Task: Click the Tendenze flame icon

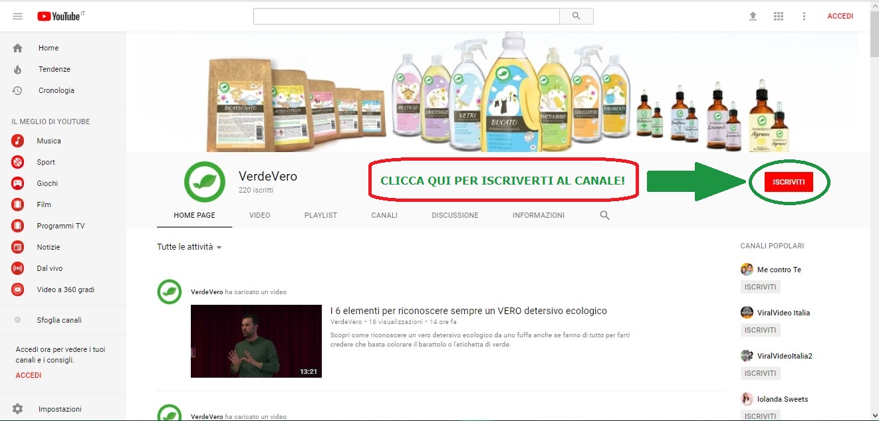Action: point(18,69)
